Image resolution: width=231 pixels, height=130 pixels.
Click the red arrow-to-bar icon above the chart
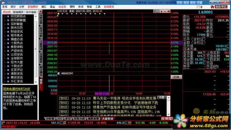click(169, 11)
